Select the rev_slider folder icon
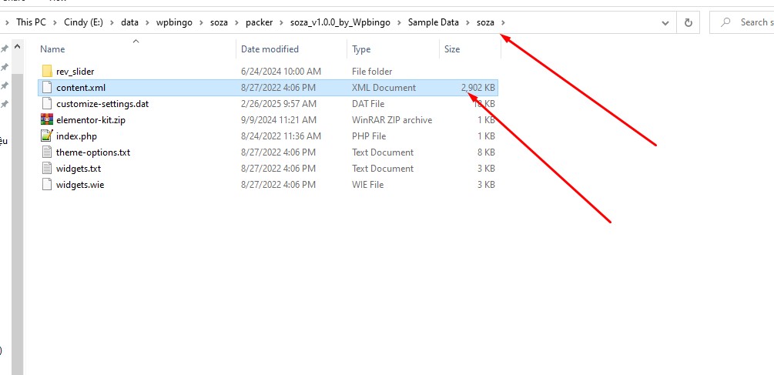The image size is (774, 375). click(x=47, y=72)
